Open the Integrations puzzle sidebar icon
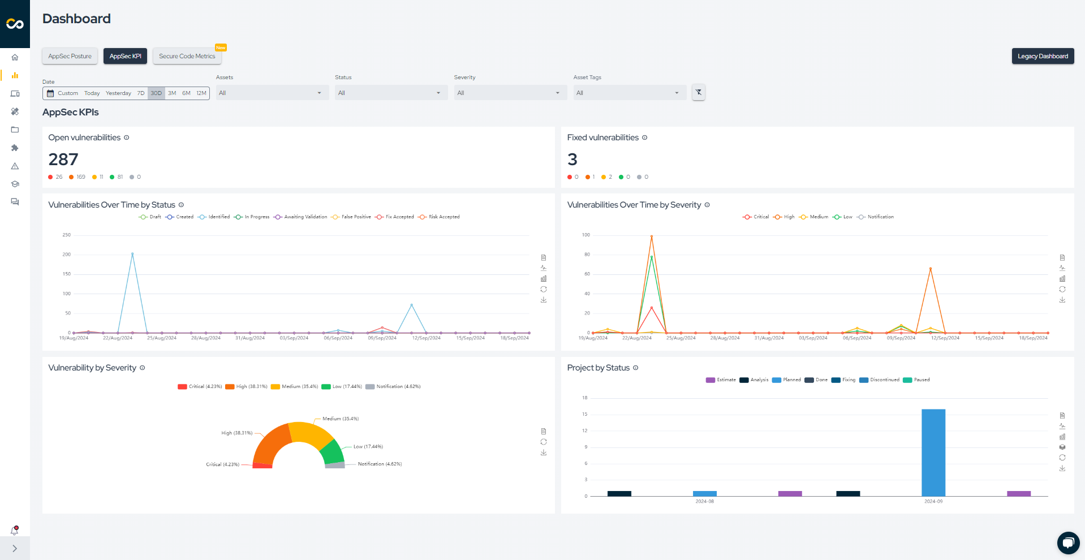This screenshot has width=1085, height=560. (15, 148)
